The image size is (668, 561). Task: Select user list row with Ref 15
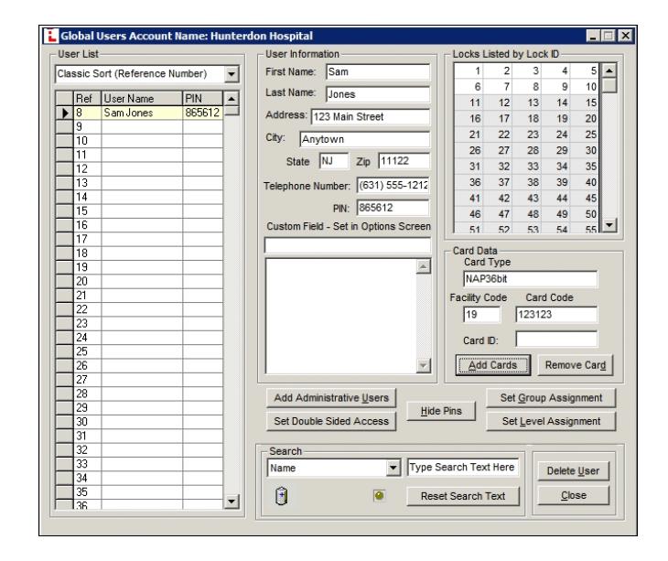[139, 211]
